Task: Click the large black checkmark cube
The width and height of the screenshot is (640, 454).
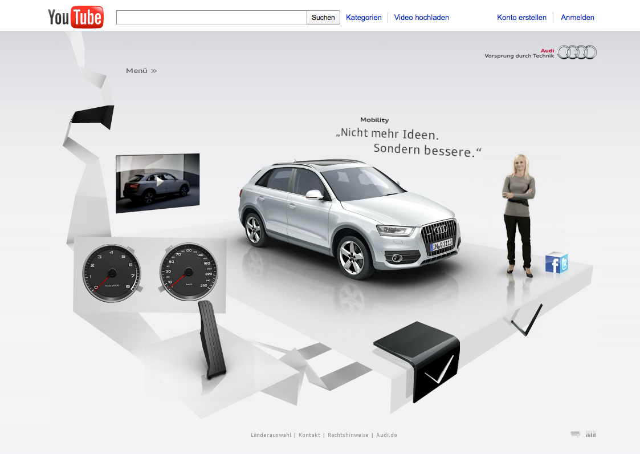Action: coord(417,361)
